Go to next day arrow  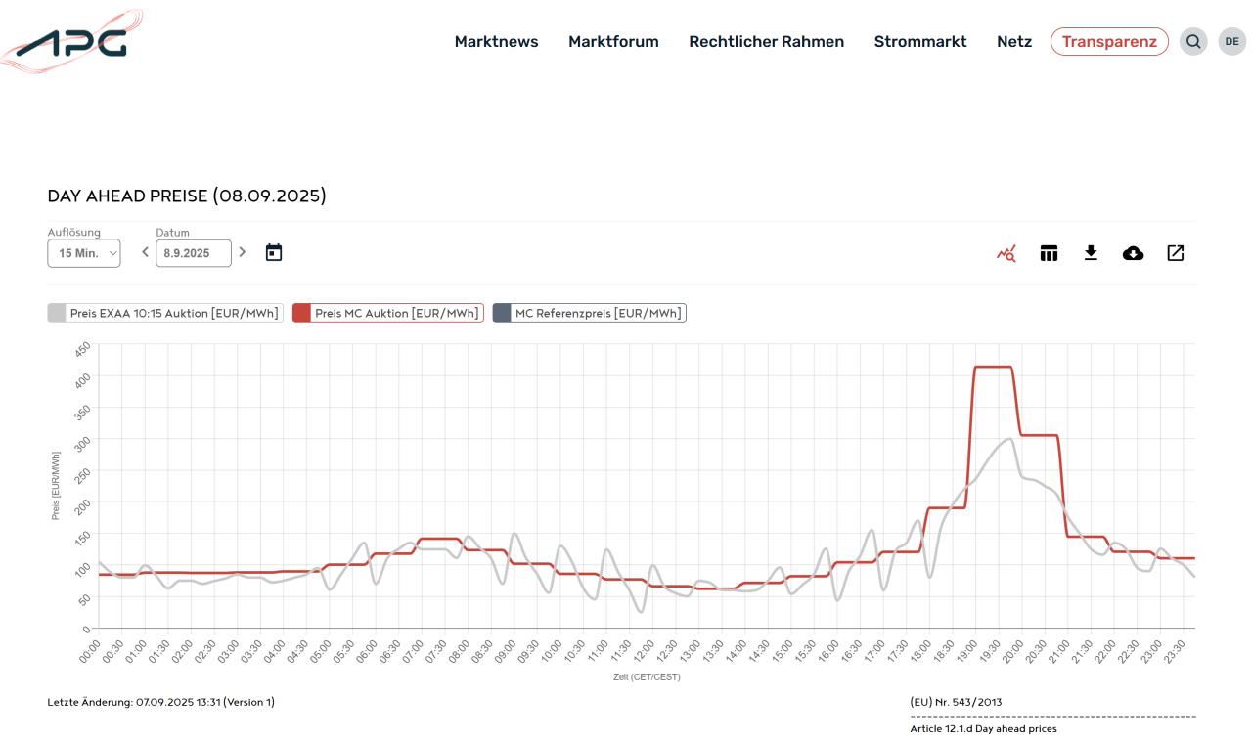coord(243,252)
